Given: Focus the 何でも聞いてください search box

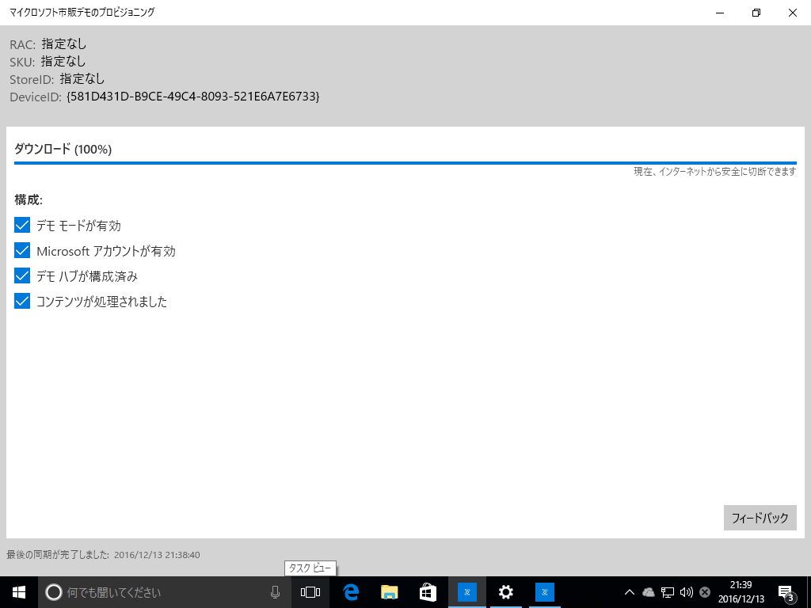Looking at the screenshot, I should [165, 592].
